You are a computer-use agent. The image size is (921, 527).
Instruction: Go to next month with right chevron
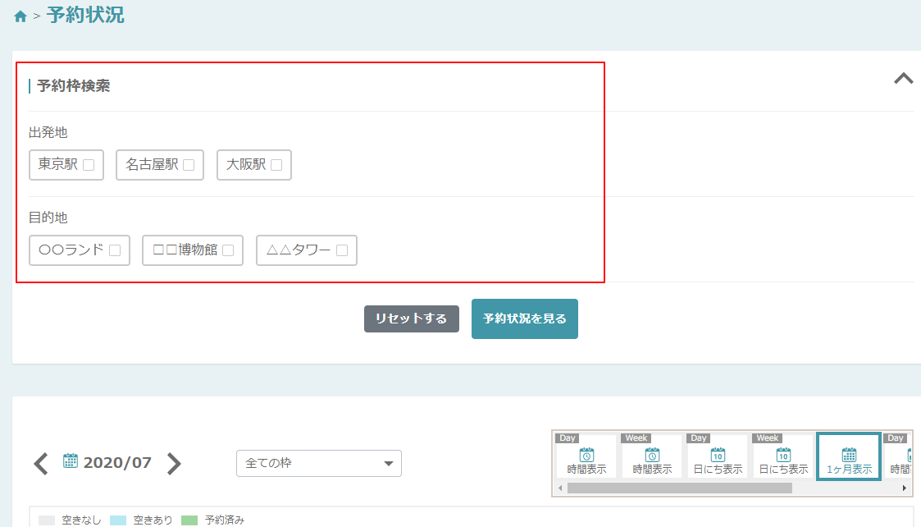(173, 464)
